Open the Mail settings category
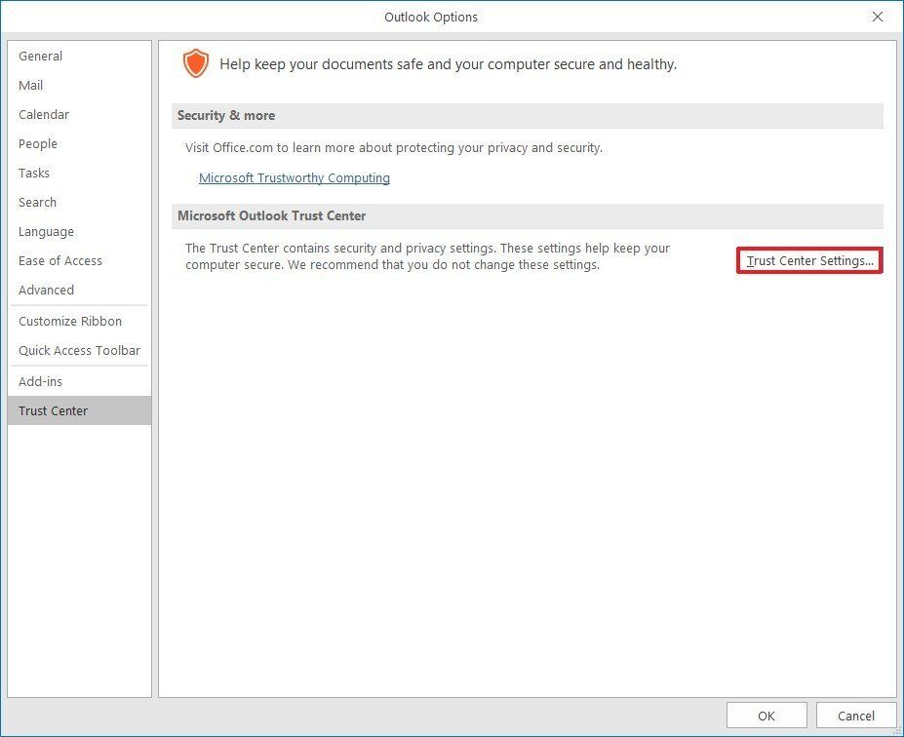904x737 pixels. (30, 85)
